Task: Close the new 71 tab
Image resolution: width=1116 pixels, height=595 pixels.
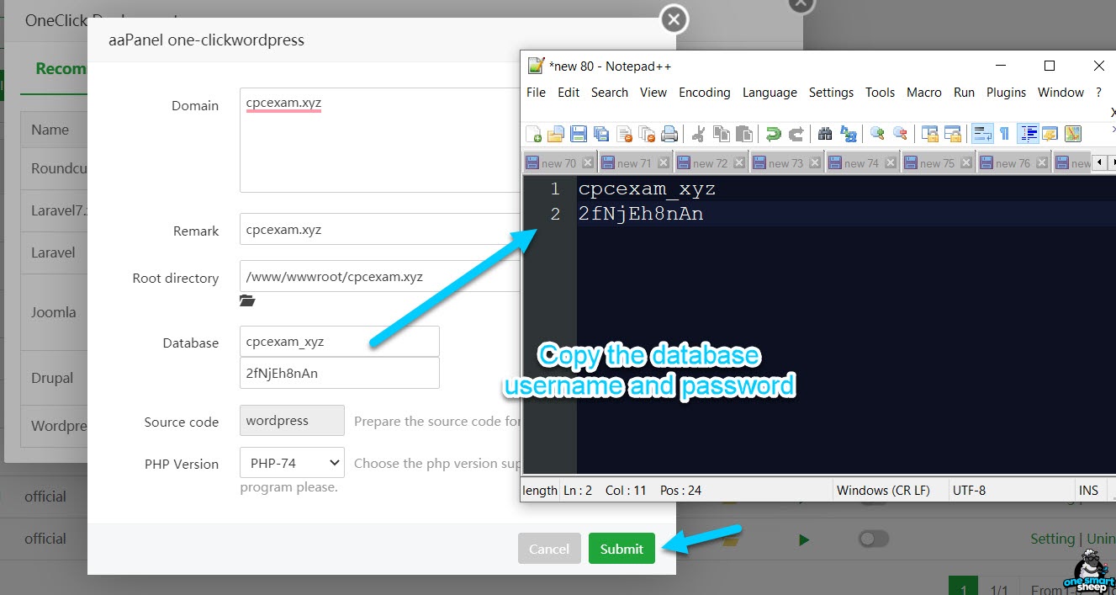Action: click(664, 163)
